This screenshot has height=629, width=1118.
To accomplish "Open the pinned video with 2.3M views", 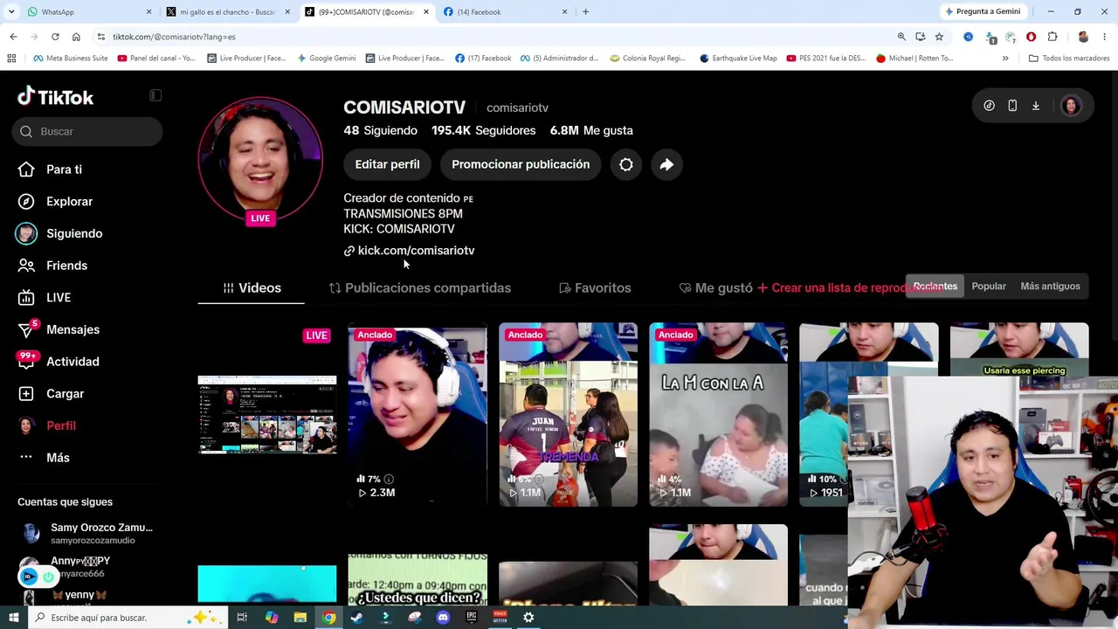I will [418, 415].
